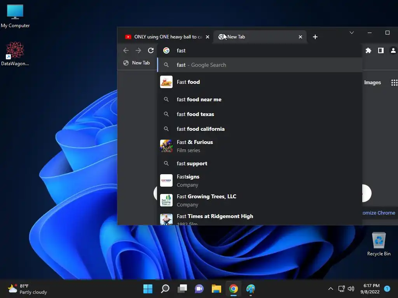398x298 pixels.
Task: Open the Google apps grid icon
Action: (x=394, y=83)
